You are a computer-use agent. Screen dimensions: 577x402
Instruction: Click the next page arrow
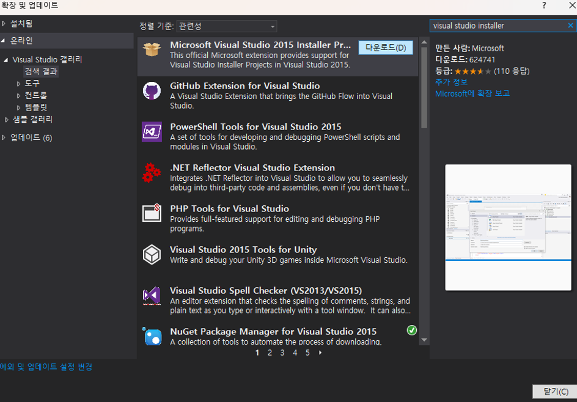click(x=320, y=353)
